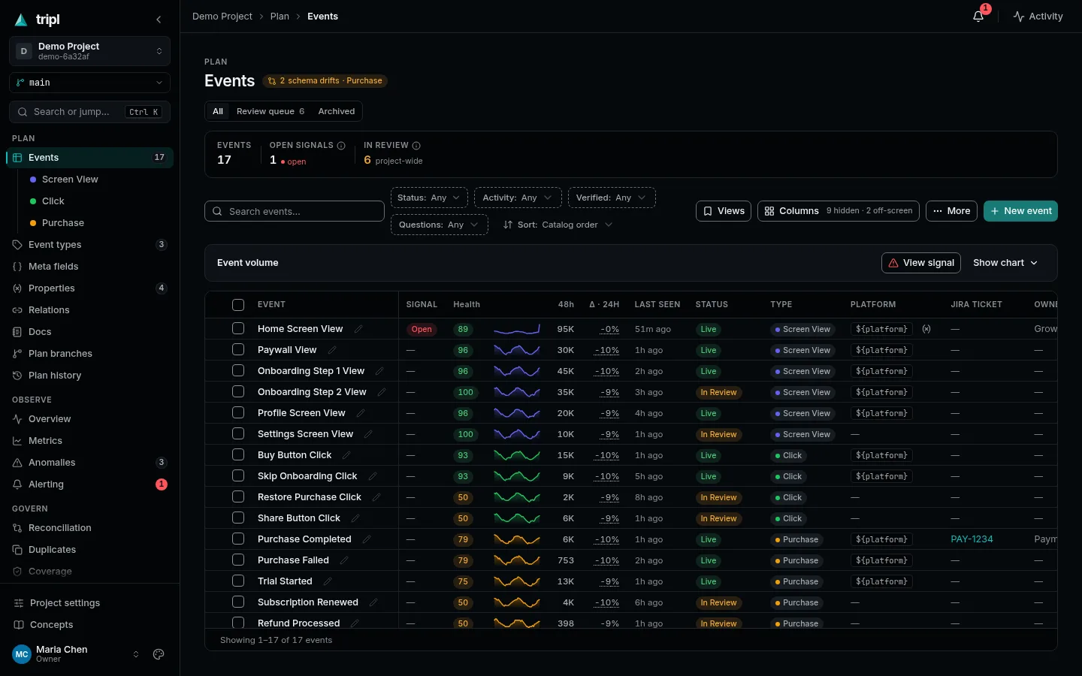Image resolution: width=1082 pixels, height=676 pixels.
Task: Switch to the Review queue tab
Action: (x=270, y=111)
